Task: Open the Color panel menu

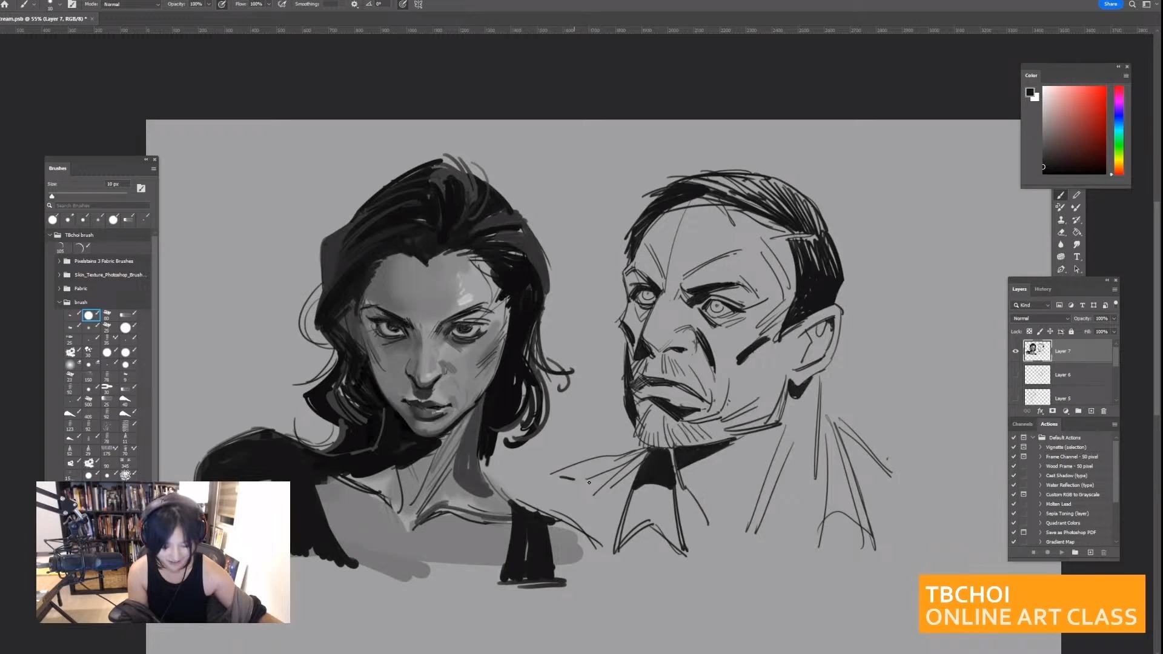Action: coord(1126,76)
